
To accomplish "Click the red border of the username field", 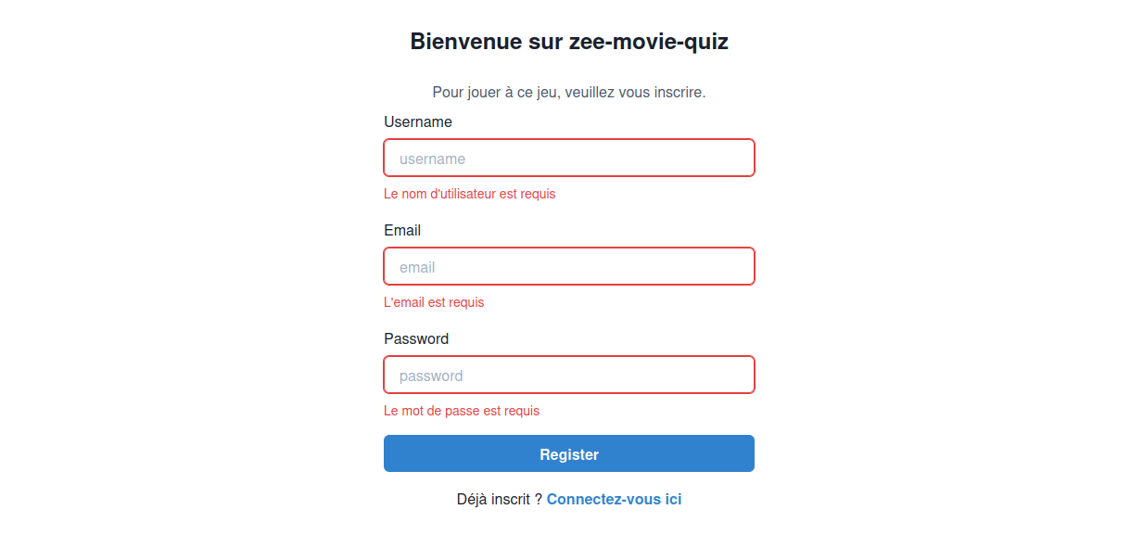I will 569,140.
